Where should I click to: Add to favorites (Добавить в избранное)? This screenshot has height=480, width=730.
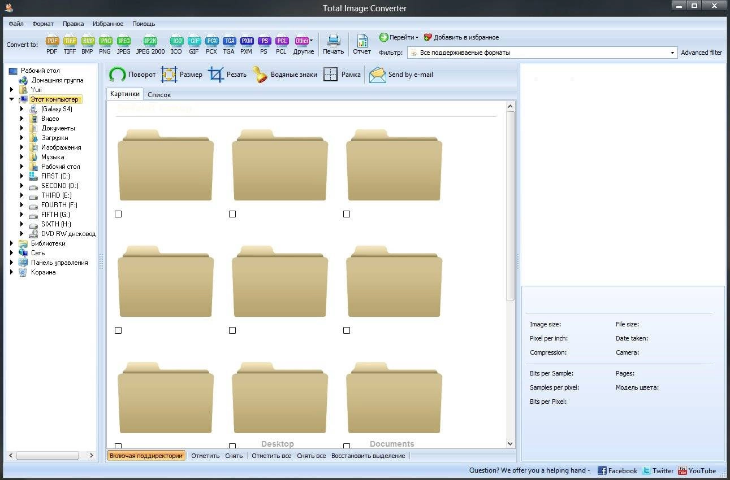[x=461, y=37]
